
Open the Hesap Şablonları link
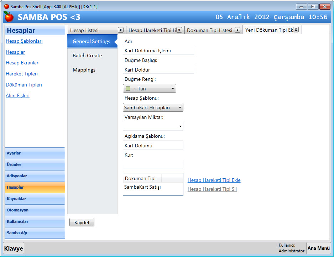[24, 41]
